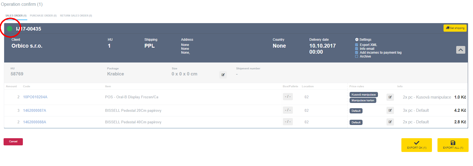Open item code link 1462000088A
Viewport: 473px width, 166px height.
click(x=34, y=122)
